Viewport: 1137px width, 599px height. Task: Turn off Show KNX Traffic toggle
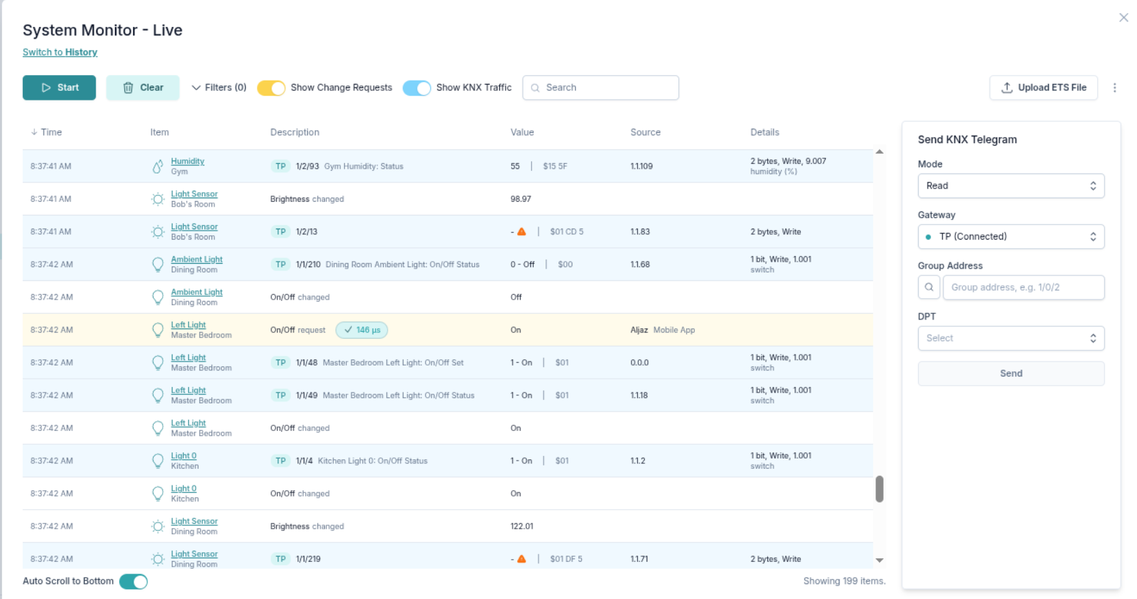417,88
